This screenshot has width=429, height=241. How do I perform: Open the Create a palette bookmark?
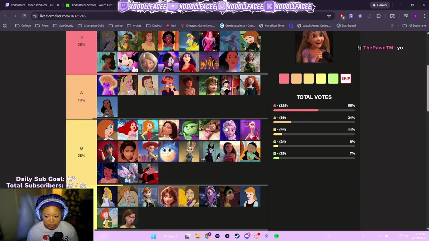click(237, 25)
